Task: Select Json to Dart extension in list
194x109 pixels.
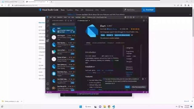Action: click(x=63, y=52)
